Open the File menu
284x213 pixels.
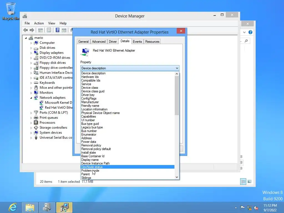27,23
